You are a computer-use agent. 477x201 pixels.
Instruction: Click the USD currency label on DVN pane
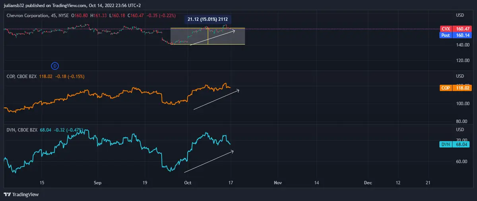[460, 130]
